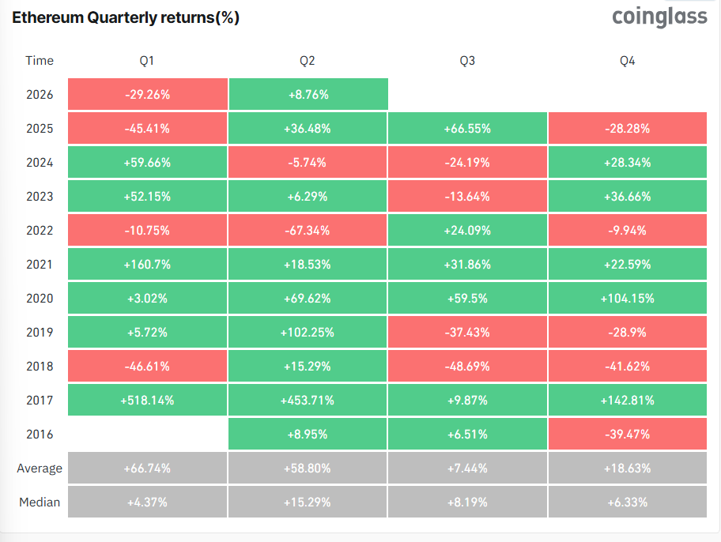Image resolution: width=721 pixels, height=542 pixels.
Task: Click the Q4 column header
Action: pos(627,61)
